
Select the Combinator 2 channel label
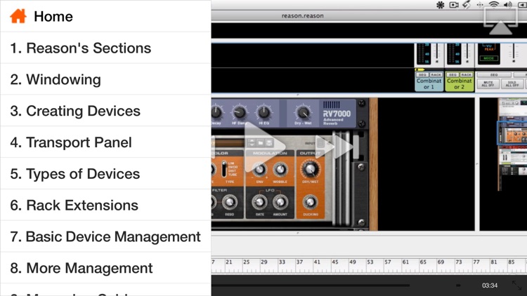coord(459,84)
